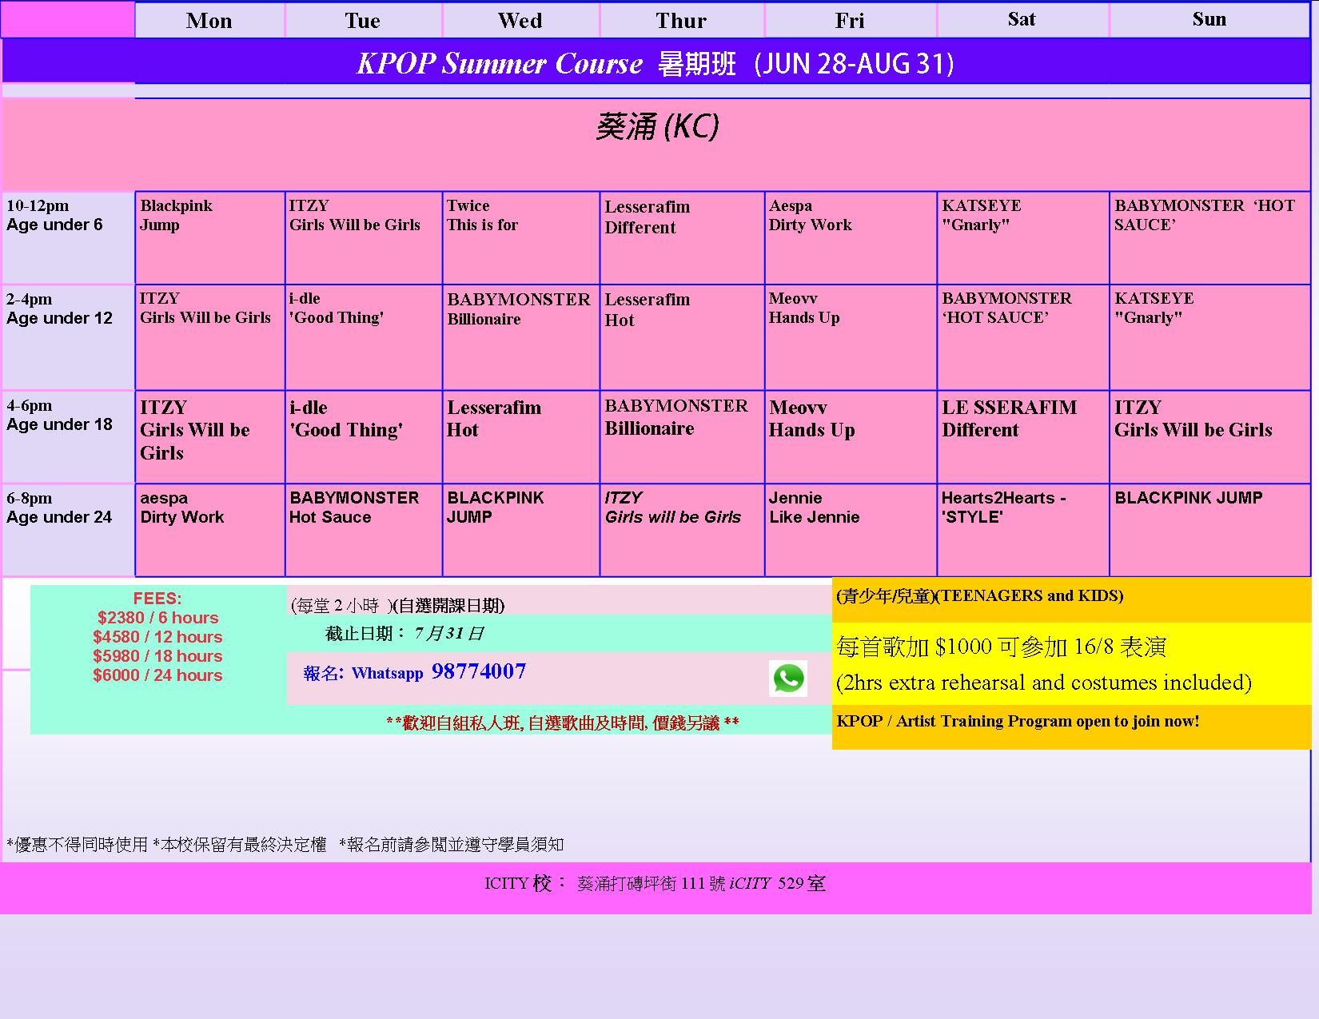Select the Wed column header

[x=520, y=20]
